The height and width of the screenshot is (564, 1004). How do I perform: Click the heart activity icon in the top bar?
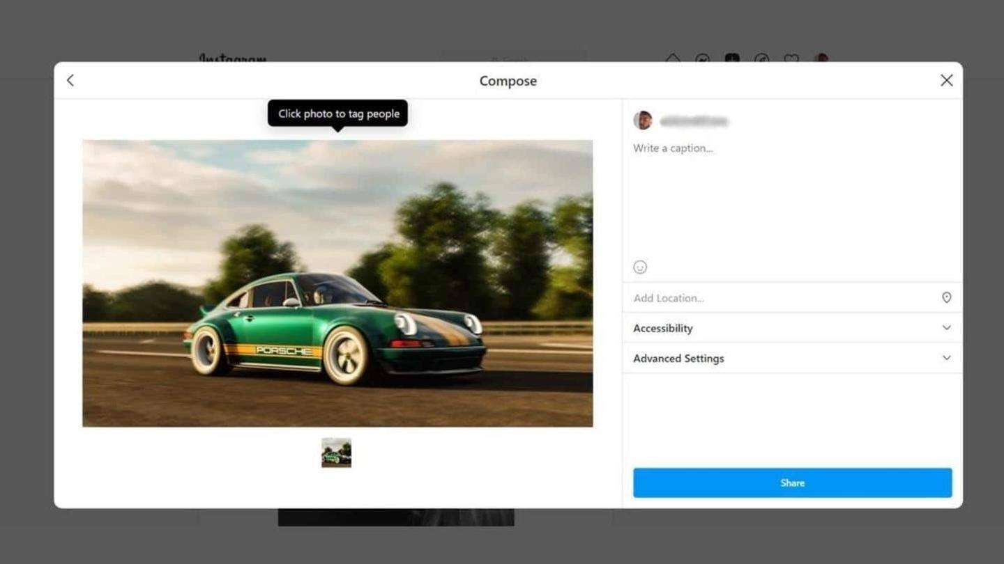tap(791, 58)
